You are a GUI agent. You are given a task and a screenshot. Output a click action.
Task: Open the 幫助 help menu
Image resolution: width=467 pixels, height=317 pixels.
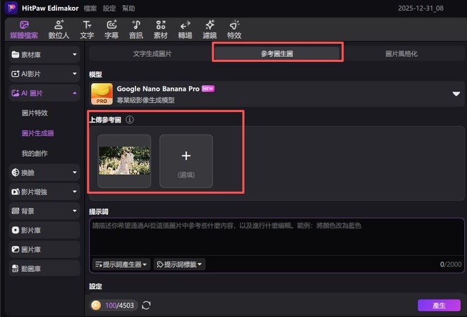pos(128,8)
